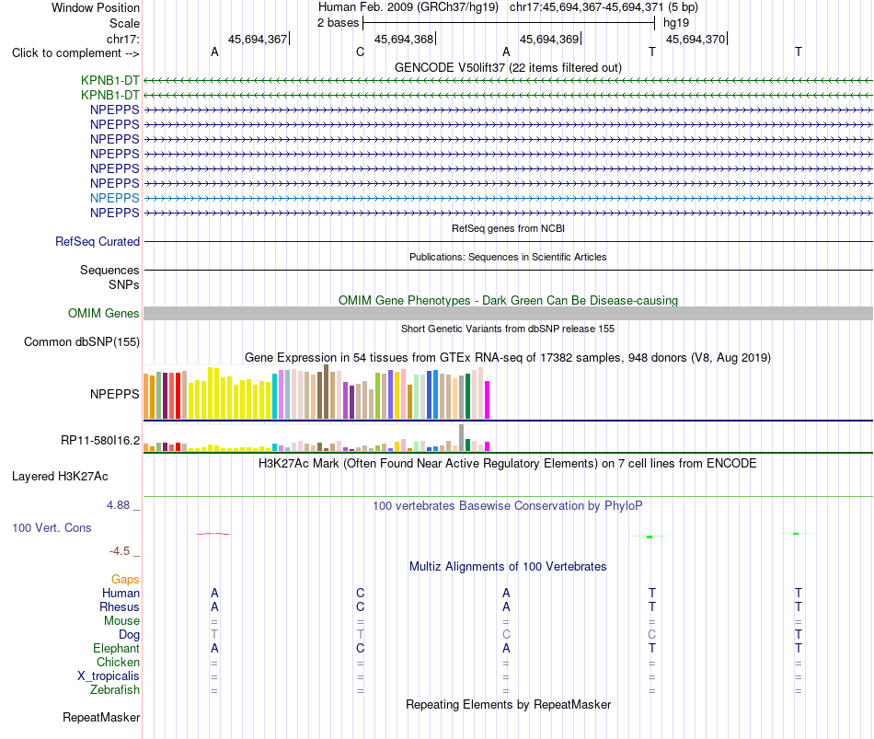Open 'Repeating Elements by RepeatMasker' title

(508, 704)
